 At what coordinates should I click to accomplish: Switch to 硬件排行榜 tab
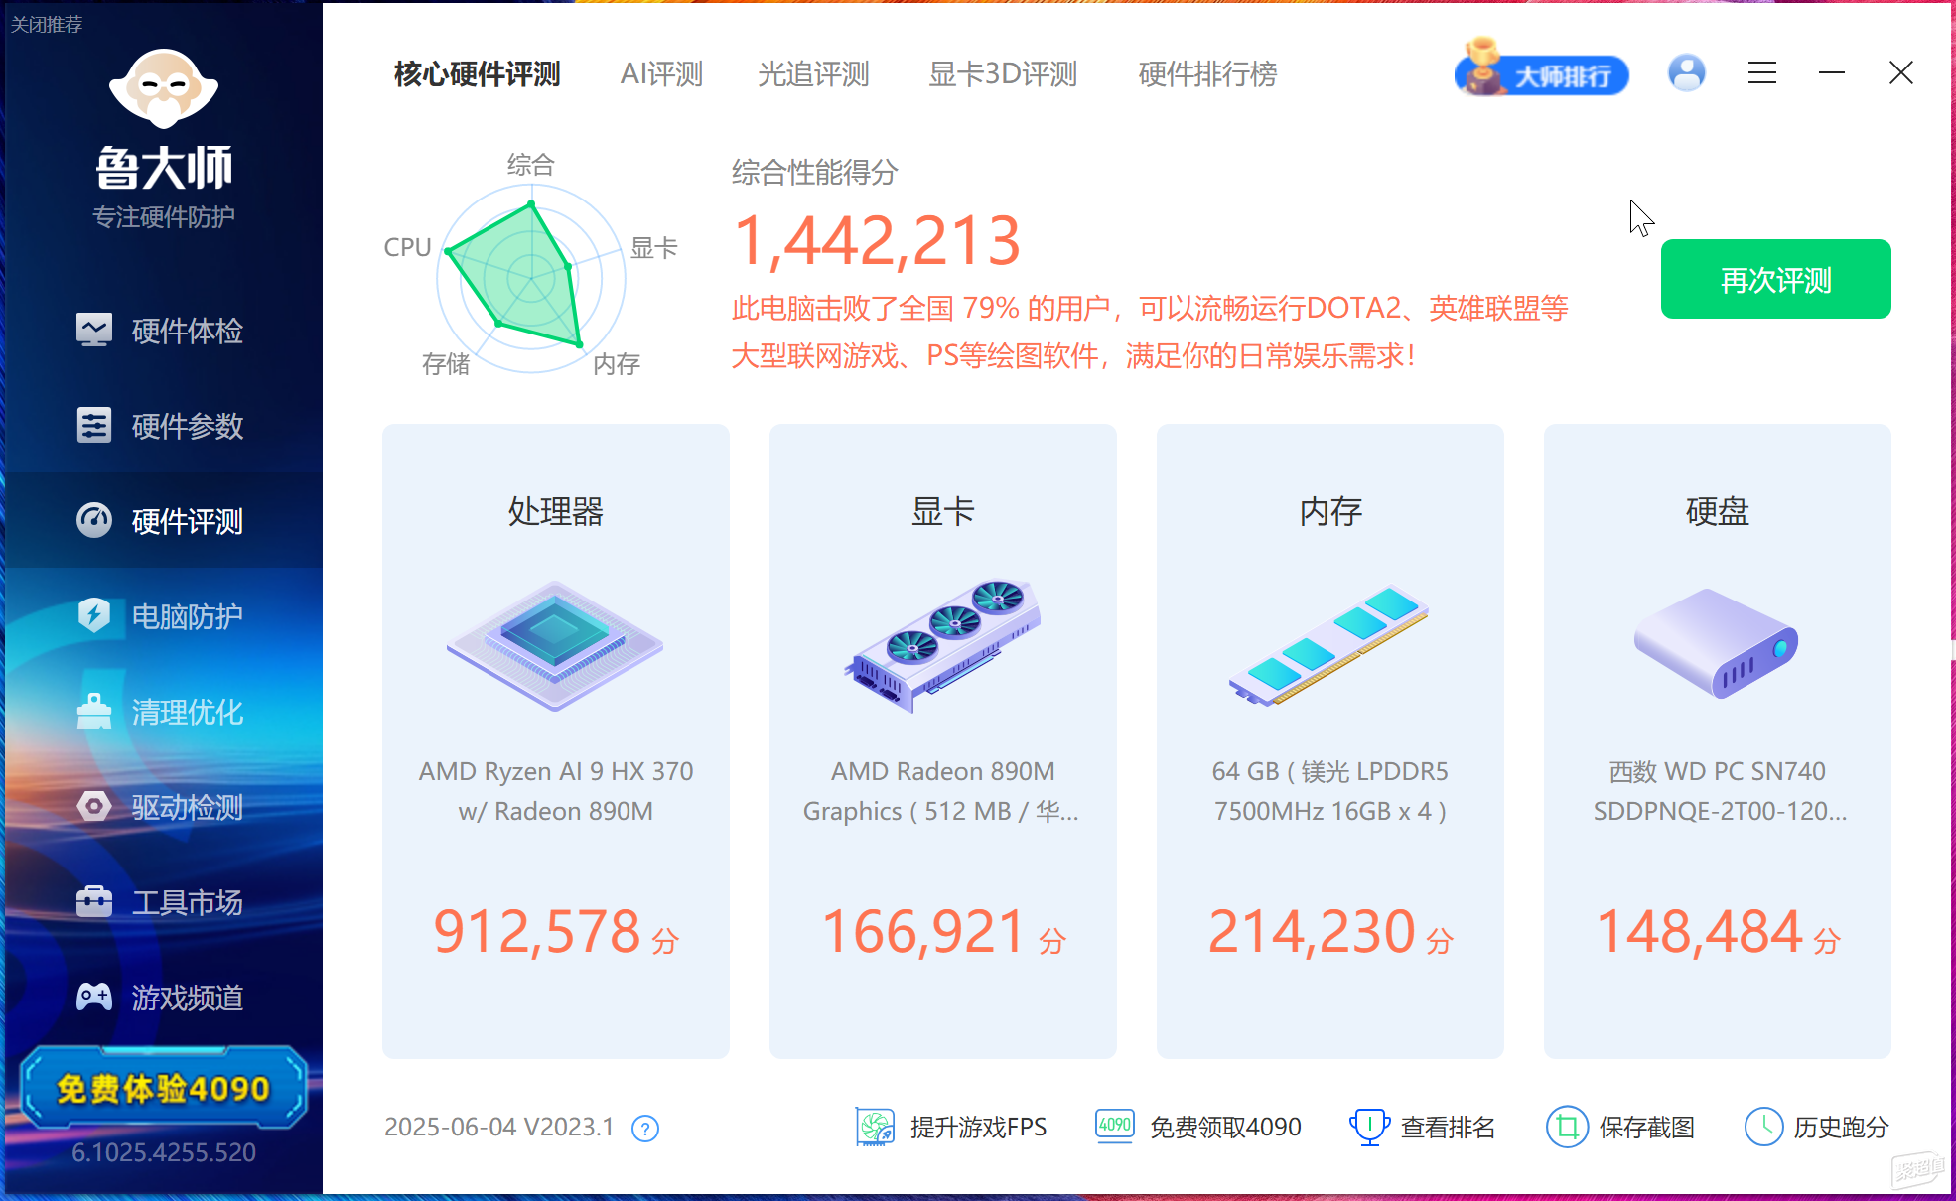point(1207,74)
